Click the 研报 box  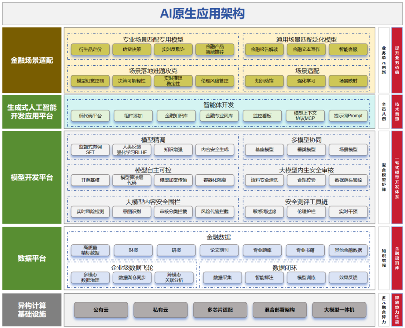click(176, 250)
